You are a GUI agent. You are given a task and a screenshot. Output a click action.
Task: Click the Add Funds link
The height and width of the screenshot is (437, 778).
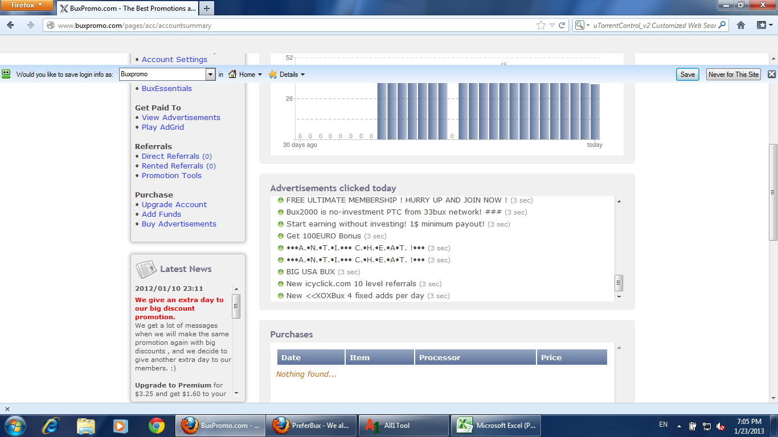161,215
